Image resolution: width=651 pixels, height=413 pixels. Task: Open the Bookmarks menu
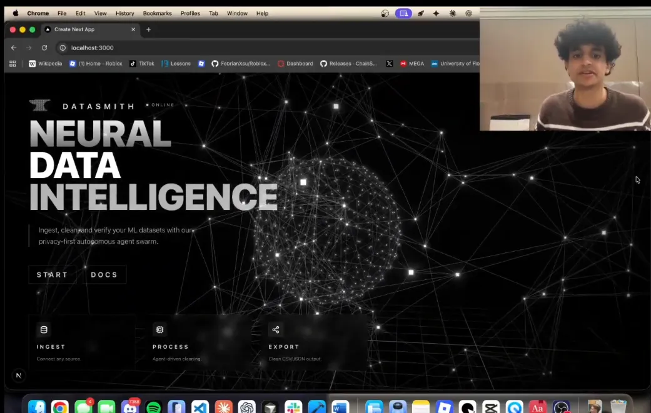tap(157, 13)
